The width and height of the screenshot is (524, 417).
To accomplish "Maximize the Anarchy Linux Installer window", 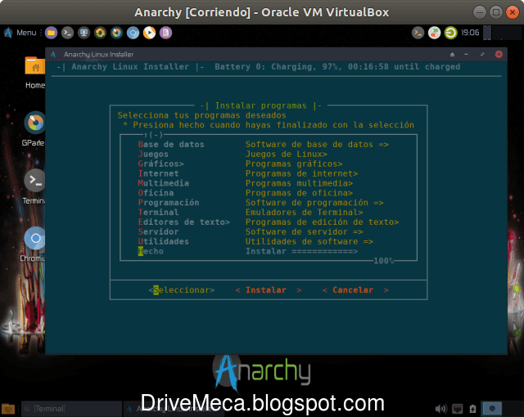I will pos(482,54).
